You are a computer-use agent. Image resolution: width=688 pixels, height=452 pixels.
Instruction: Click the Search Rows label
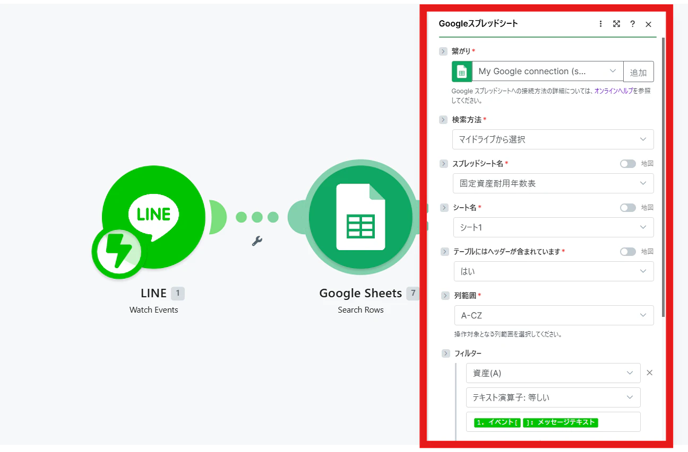click(x=360, y=310)
